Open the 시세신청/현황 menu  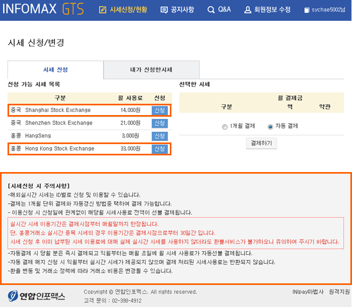coord(128,10)
